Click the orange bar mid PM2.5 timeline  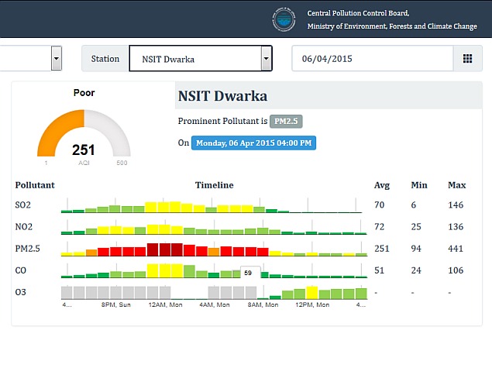(x=214, y=252)
